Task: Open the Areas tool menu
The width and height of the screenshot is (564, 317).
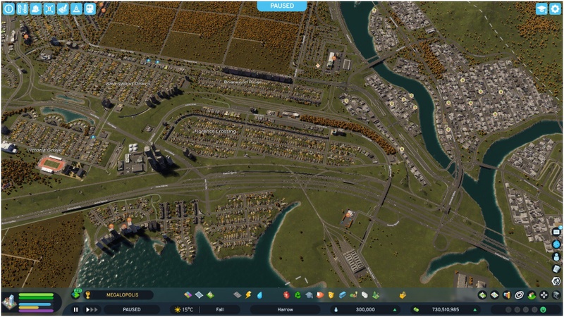Action: [199, 295]
